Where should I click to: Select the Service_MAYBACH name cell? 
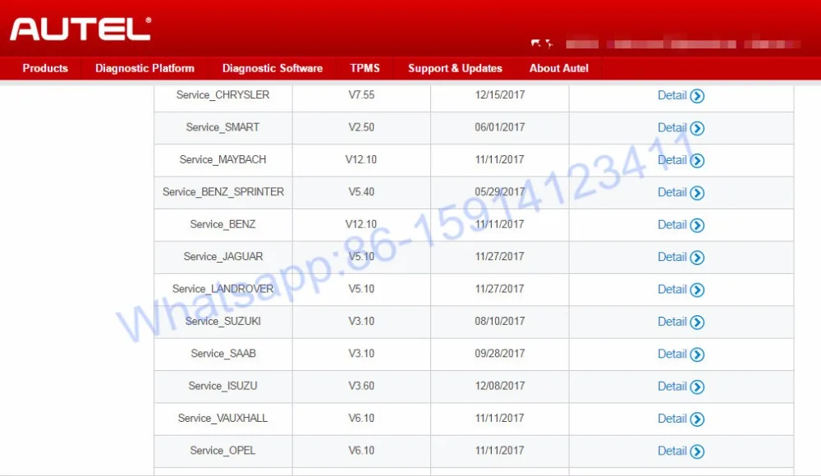[223, 160]
